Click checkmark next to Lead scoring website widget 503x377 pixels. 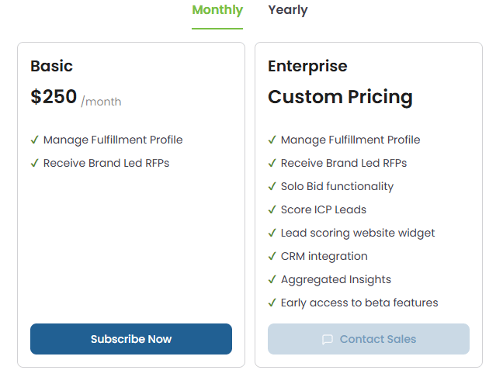pos(272,233)
